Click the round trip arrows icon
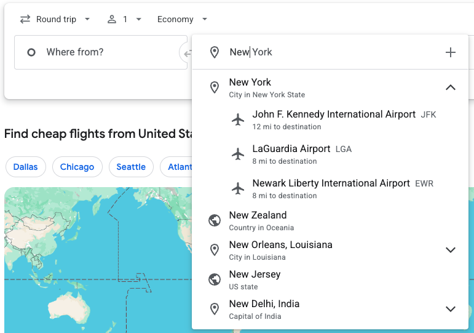The width and height of the screenshot is (474, 333). click(x=25, y=19)
